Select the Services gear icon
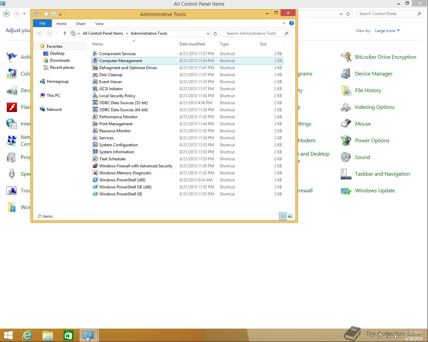Screen dimensions: 428x342 pyautogui.click(x=95, y=138)
